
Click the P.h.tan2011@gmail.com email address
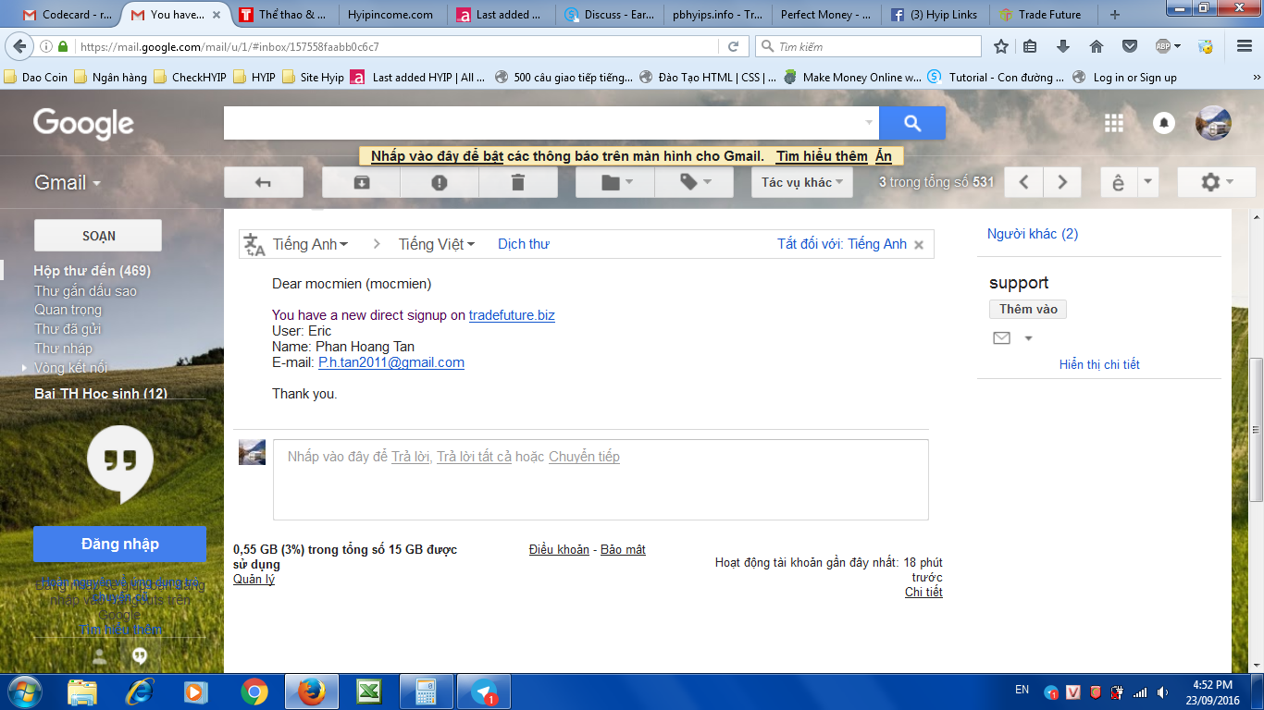(x=391, y=362)
